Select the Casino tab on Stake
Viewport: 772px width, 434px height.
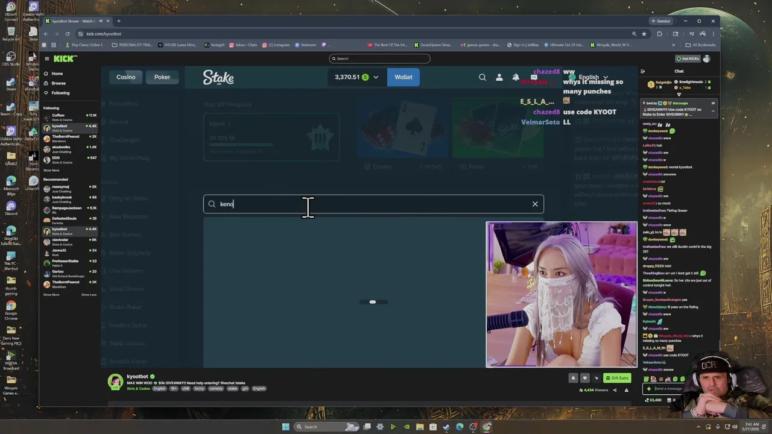(126, 77)
